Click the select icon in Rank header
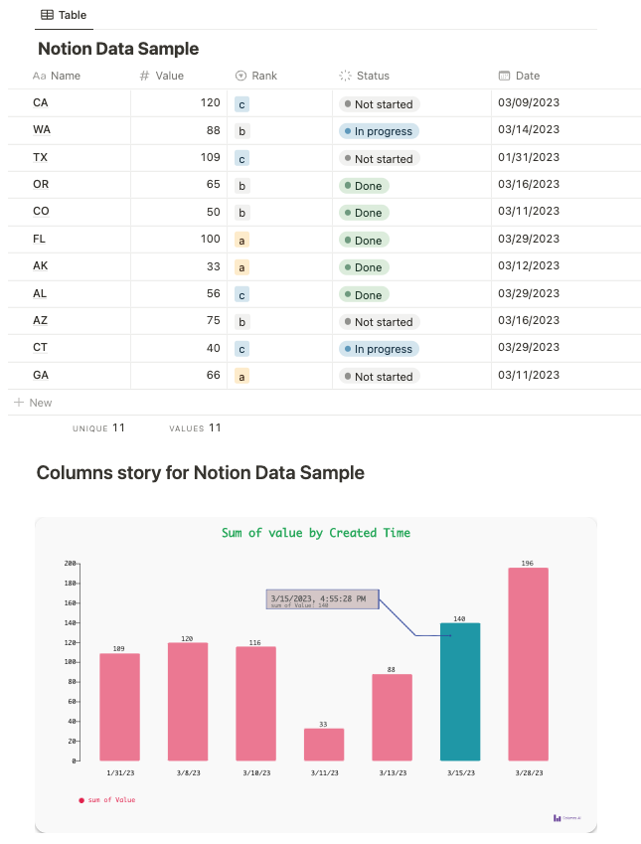The height and width of the screenshot is (844, 641). 241,76
